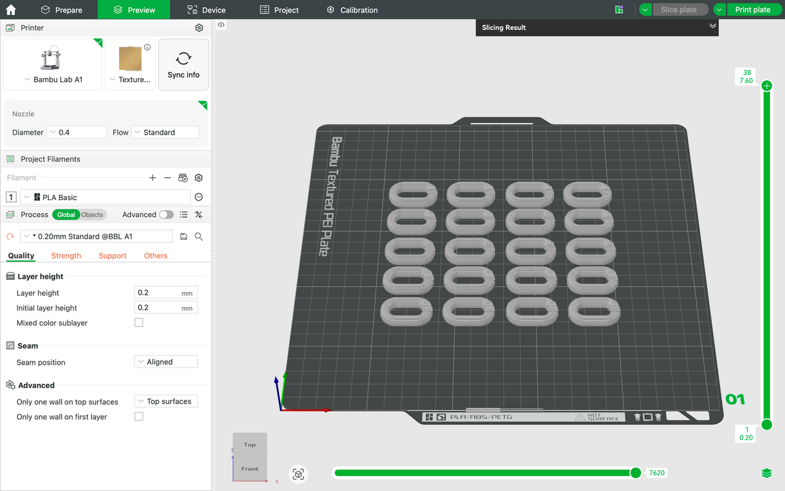
Task: Open the Device tab
Action: tap(206, 10)
